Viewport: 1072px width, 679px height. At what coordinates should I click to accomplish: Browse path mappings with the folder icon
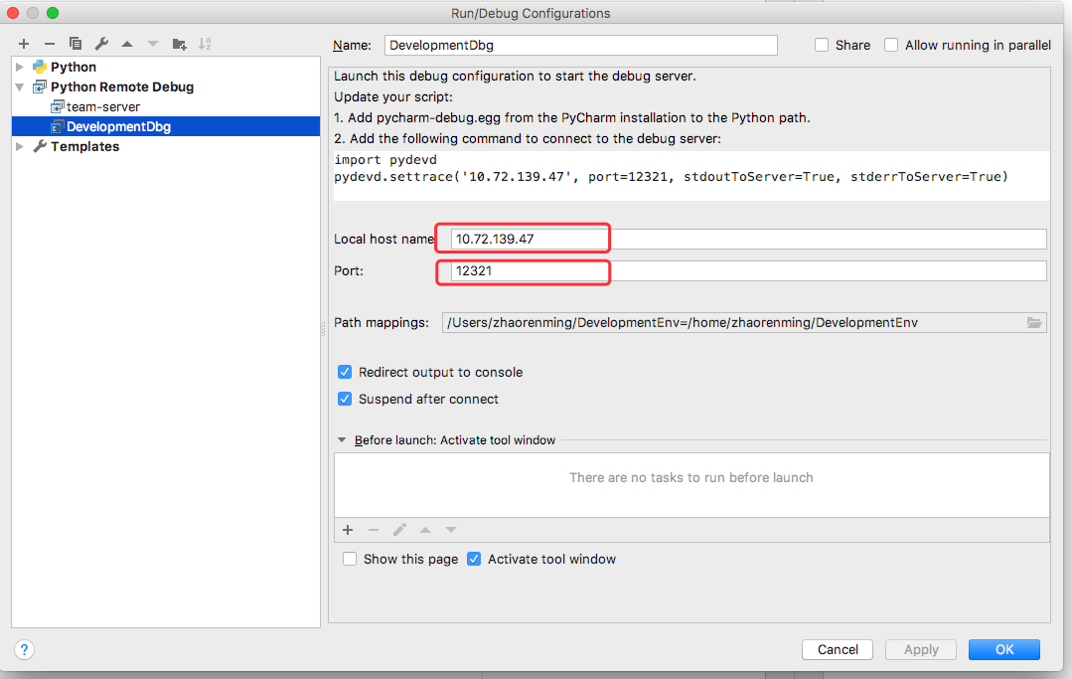click(x=1034, y=323)
